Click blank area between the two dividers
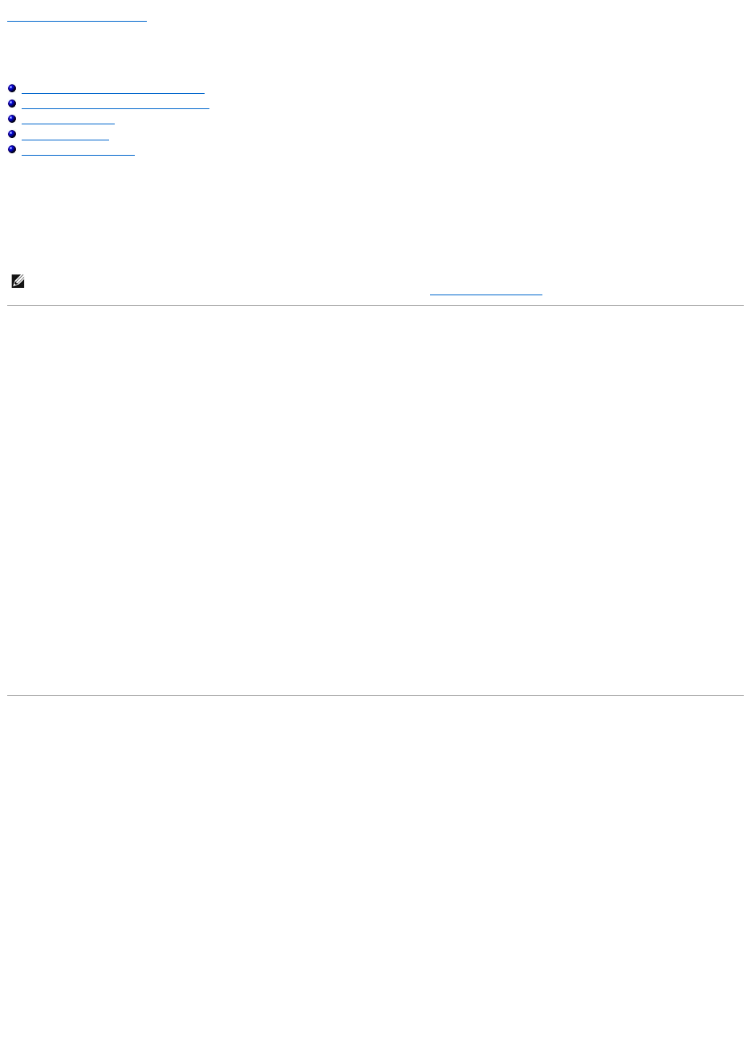The image size is (751, 1040). (x=375, y=498)
